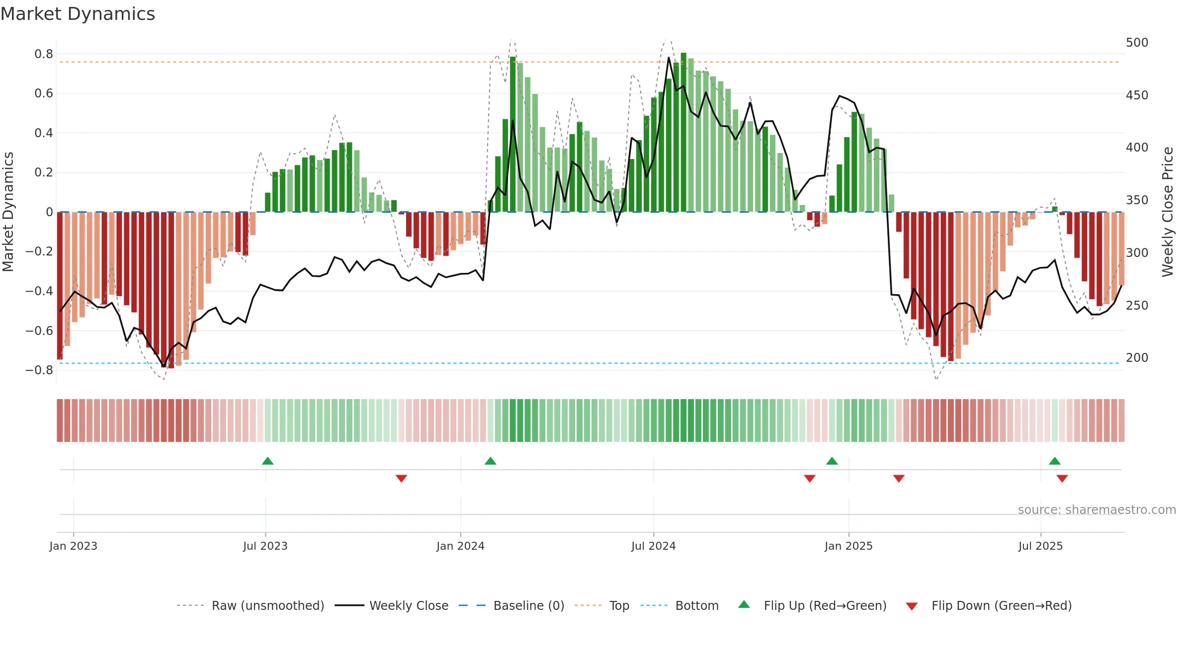Toggle Flip Up (Red→Green) legend entry
Image resolution: width=1193 pixels, height=671 pixels.
[x=812, y=605]
